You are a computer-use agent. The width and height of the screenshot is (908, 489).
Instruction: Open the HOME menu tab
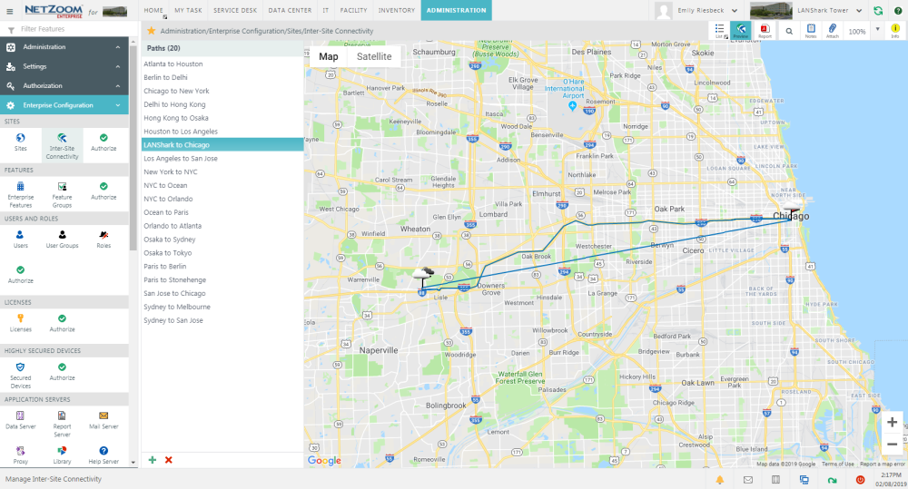tap(153, 10)
